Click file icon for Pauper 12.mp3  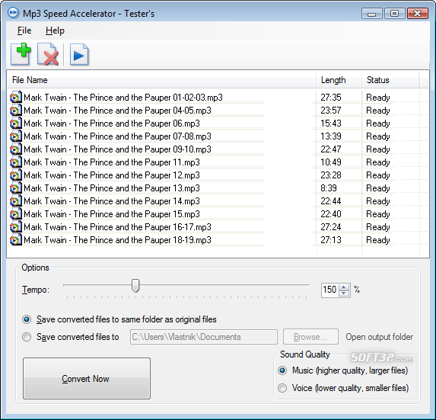[x=15, y=175]
